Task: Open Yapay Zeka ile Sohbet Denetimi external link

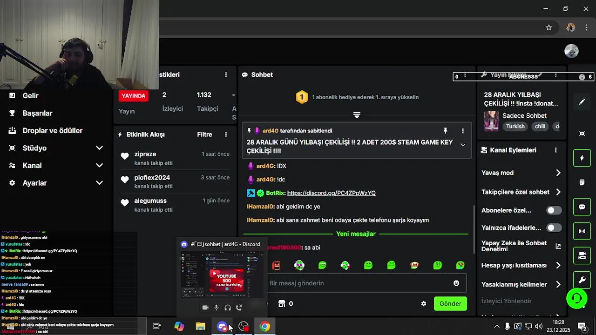Action: 558,246
